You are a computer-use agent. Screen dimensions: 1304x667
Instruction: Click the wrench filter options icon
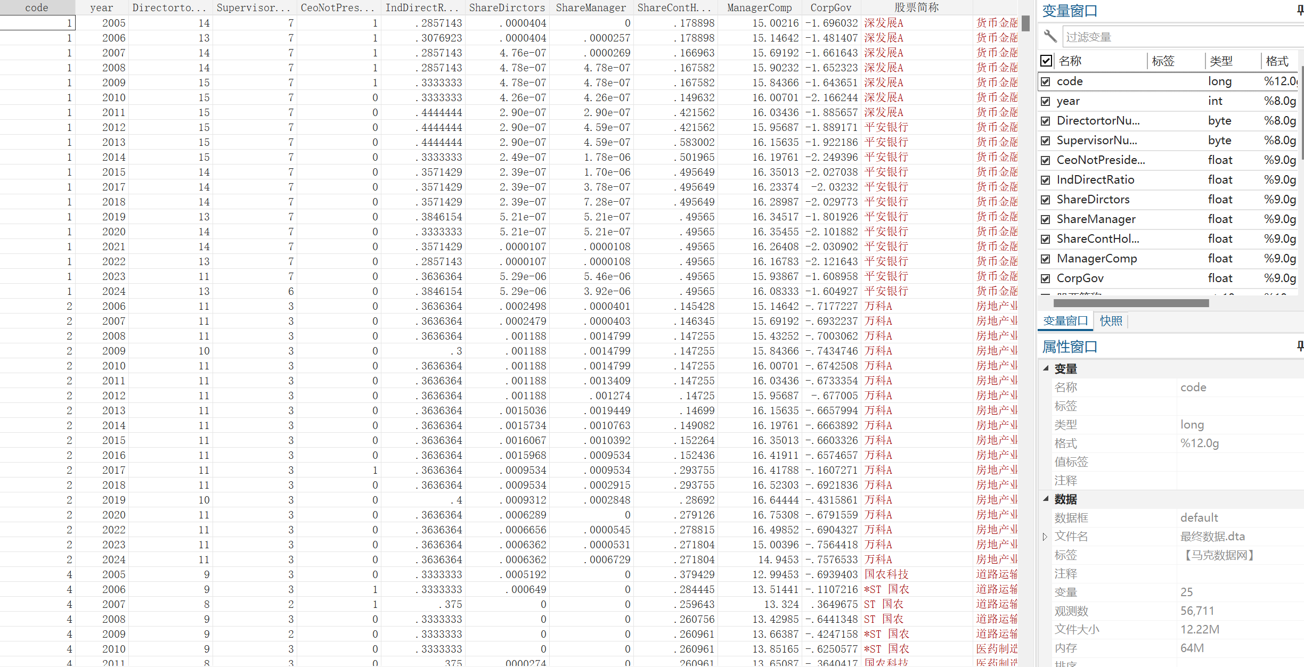[1049, 37]
